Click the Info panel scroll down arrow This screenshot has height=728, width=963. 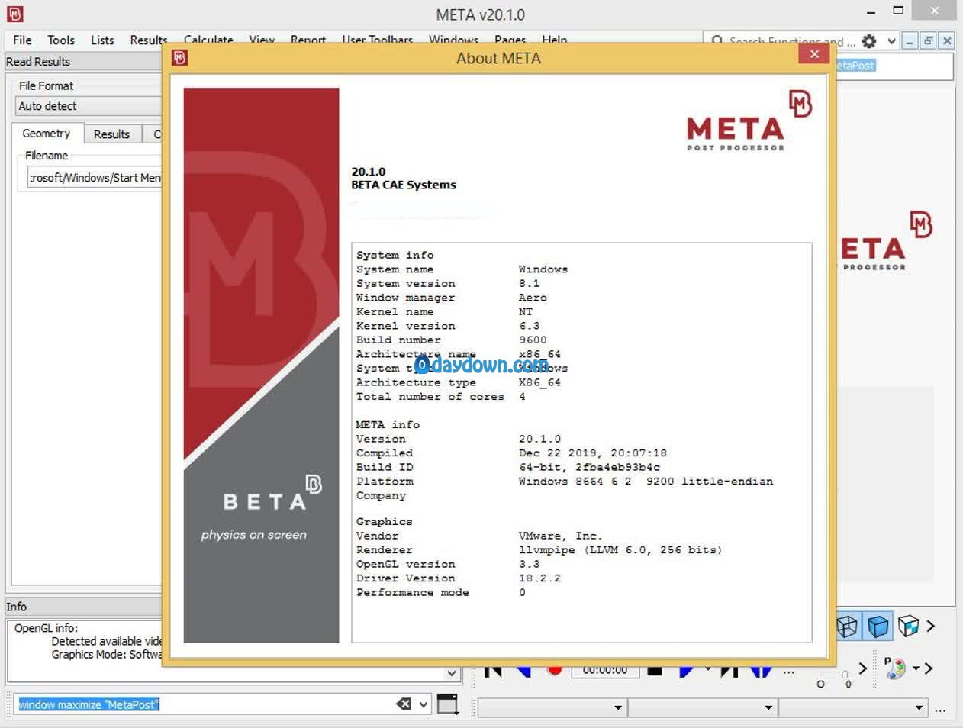452,673
